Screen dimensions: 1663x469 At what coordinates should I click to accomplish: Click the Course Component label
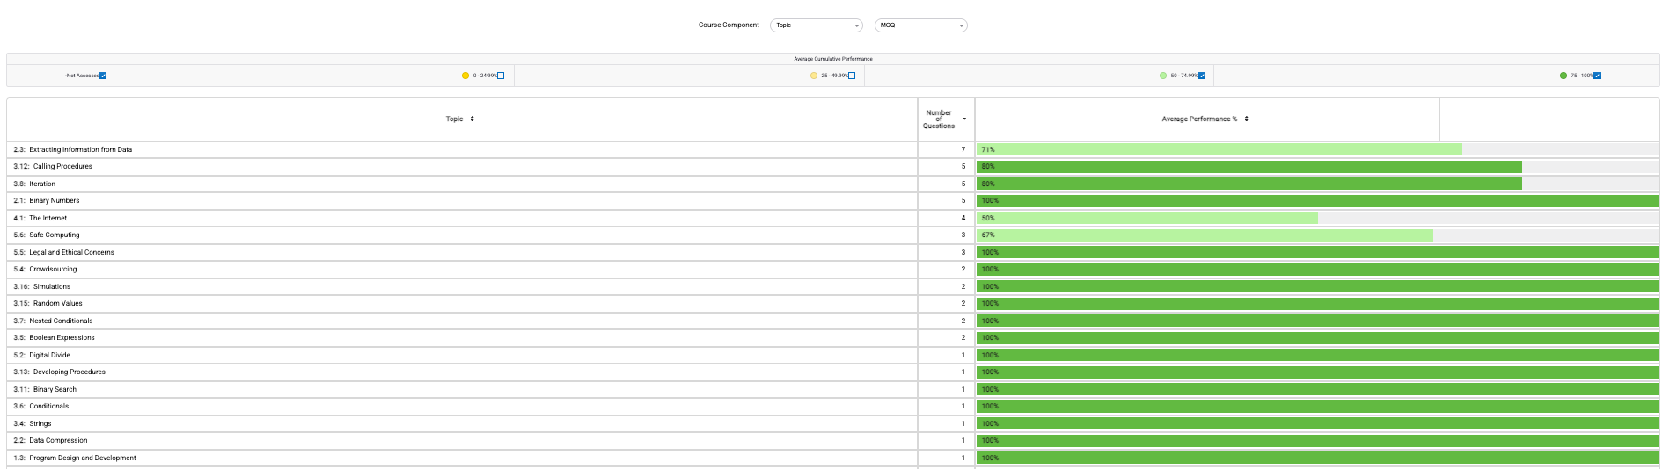coord(729,25)
